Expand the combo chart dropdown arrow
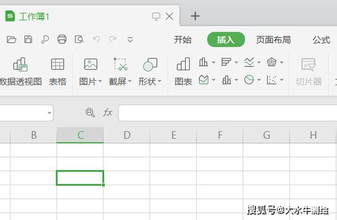 (236, 80)
